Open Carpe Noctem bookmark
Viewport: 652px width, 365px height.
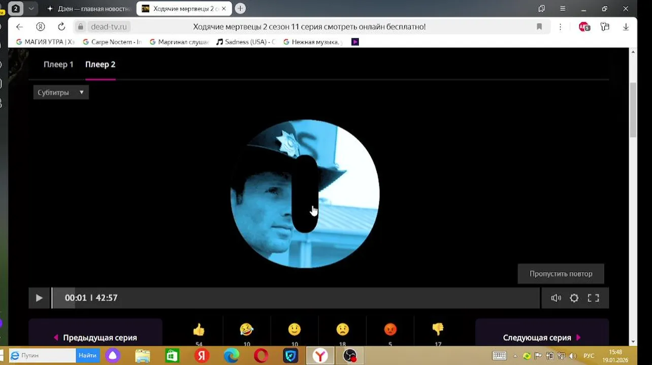click(112, 42)
